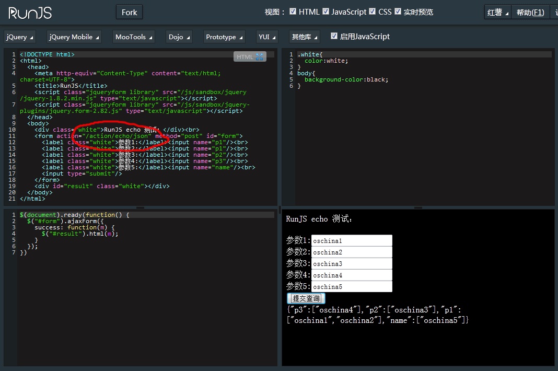Screen dimensions: 558x371
Task: Click the RunJS logo
Action: tap(30, 13)
